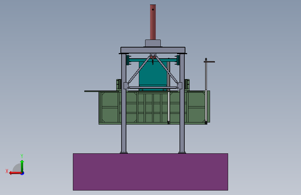The height and width of the screenshot is (195, 301).
Task: Select the right teal flange near frame leg
Action: (177, 60)
